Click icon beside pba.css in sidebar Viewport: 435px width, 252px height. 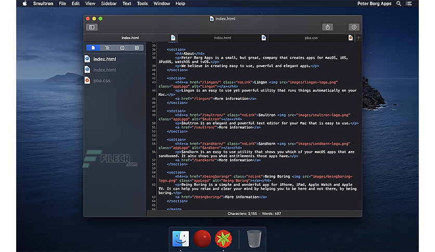[x=87, y=81]
